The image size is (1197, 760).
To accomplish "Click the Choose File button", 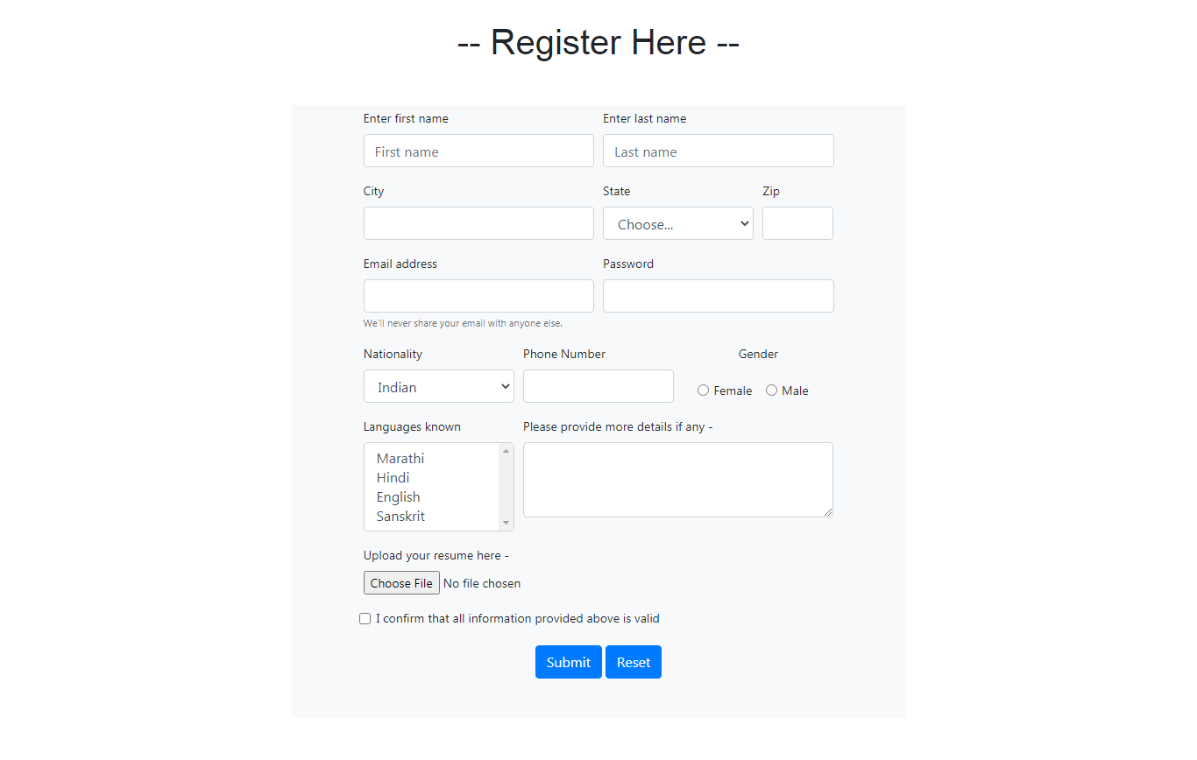I will 401,582.
